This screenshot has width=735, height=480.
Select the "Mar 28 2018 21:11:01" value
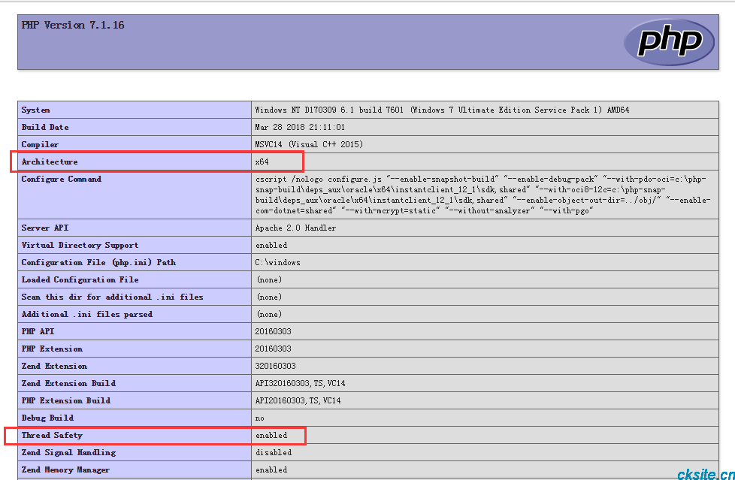(x=300, y=128)
